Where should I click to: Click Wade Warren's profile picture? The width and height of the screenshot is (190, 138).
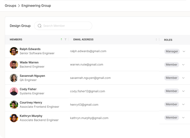pos(14,64)
